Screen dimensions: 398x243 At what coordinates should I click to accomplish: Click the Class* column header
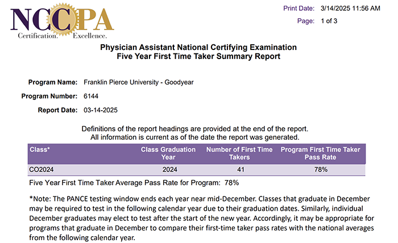coord(40,149)
